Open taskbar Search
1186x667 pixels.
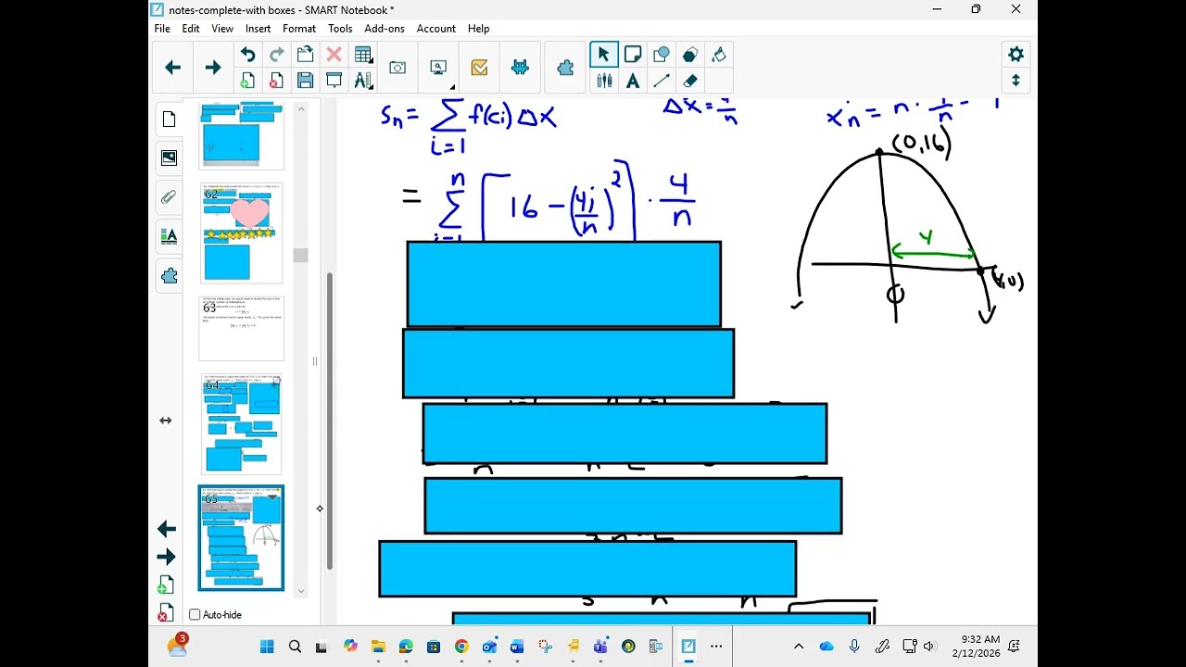tap(295, 647)
